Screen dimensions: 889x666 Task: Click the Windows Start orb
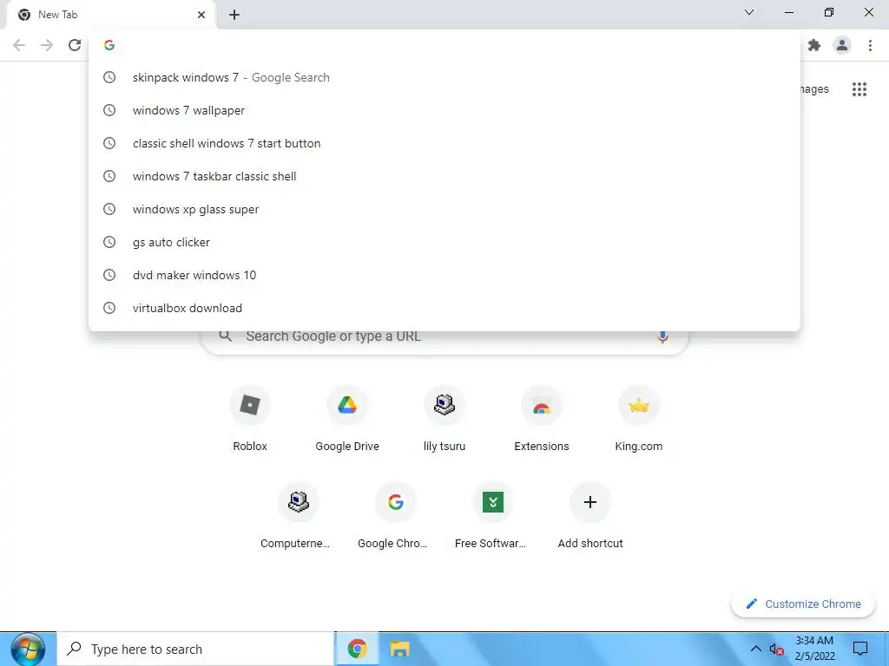pos(27,649)
